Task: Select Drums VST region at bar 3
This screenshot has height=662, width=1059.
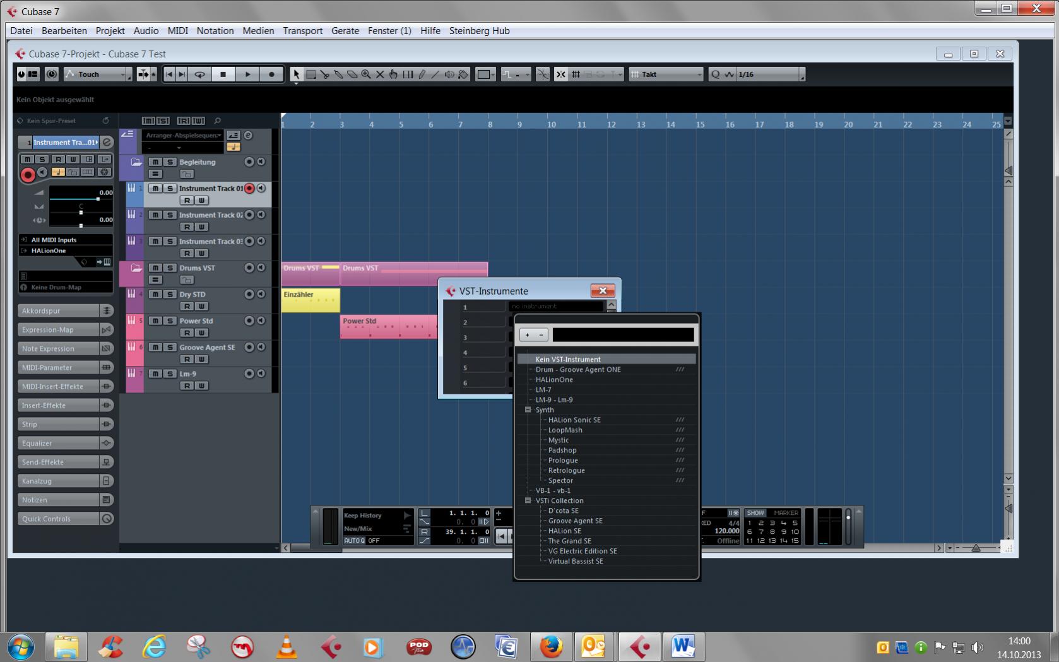Action: 414,273
